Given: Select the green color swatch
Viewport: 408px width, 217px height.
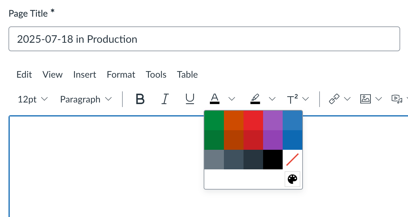Looking at the screenshot, I should click(x=214, y=121).
